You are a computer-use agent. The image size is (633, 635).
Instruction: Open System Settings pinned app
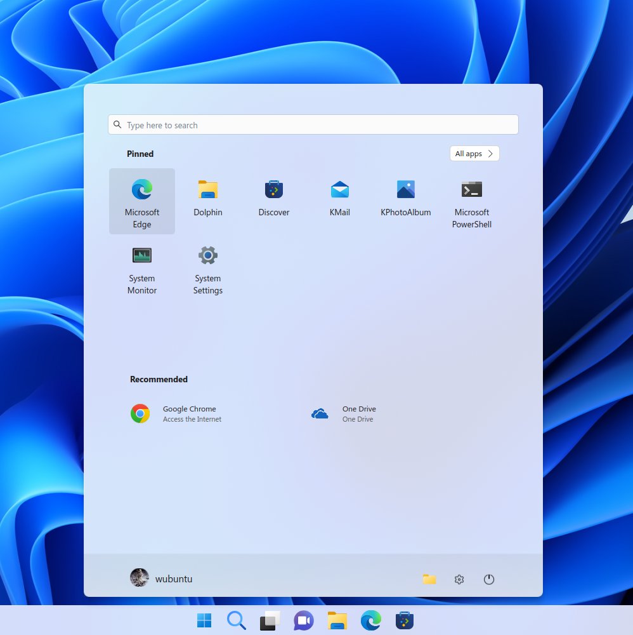click(x=208, y=267)
